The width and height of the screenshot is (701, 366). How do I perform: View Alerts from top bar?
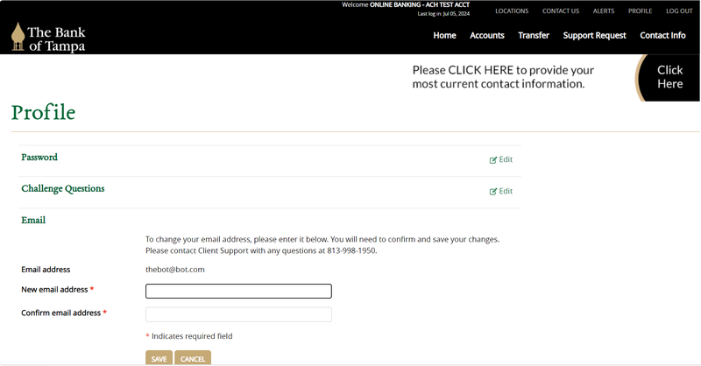click(604, 11)
